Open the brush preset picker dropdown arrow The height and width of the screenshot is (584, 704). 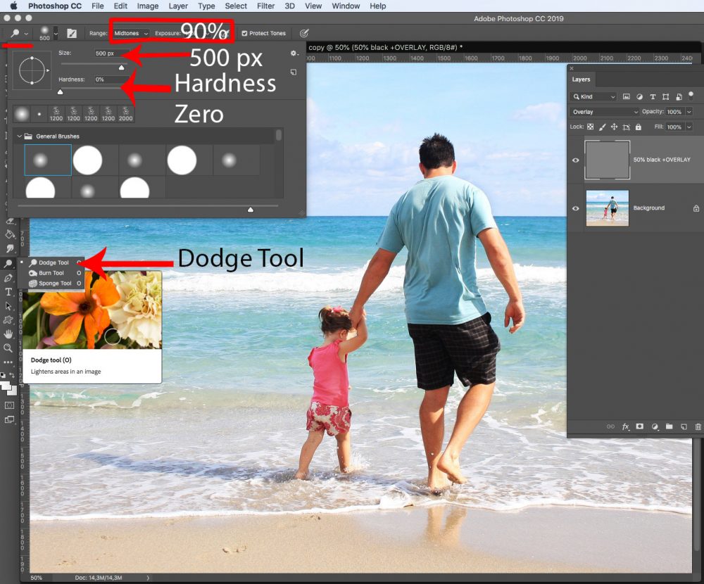click(x=56, y=33)
